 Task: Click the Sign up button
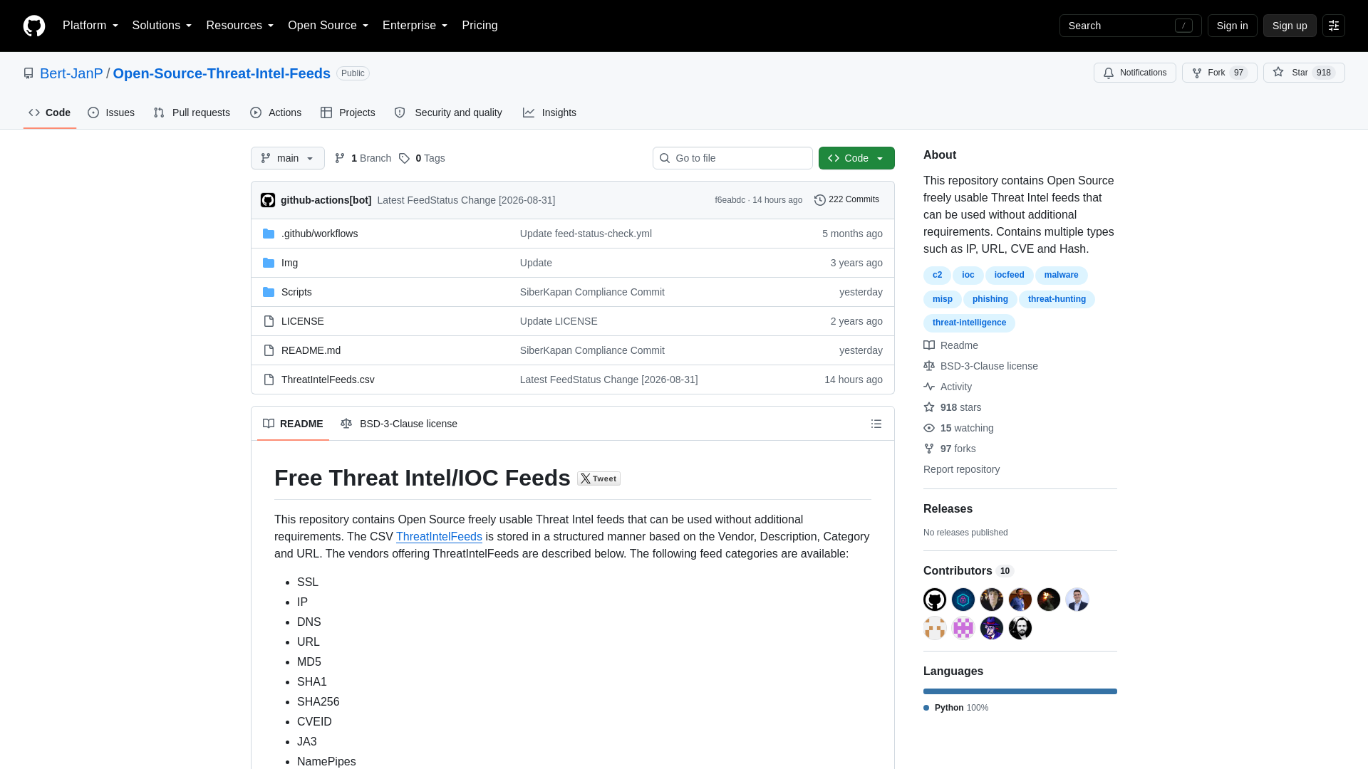1290,26
